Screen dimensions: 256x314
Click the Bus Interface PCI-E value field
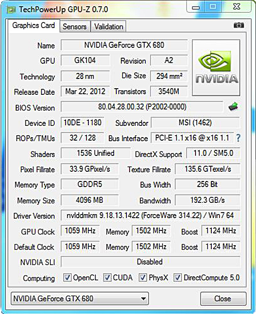click(192, 138)
